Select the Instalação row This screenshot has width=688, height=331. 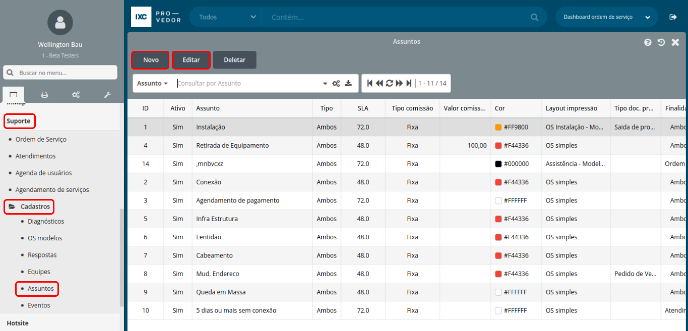407,127
